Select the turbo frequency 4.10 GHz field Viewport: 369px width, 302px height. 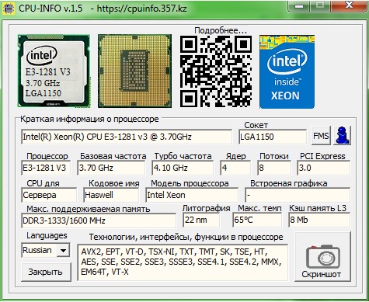point(183,168)
